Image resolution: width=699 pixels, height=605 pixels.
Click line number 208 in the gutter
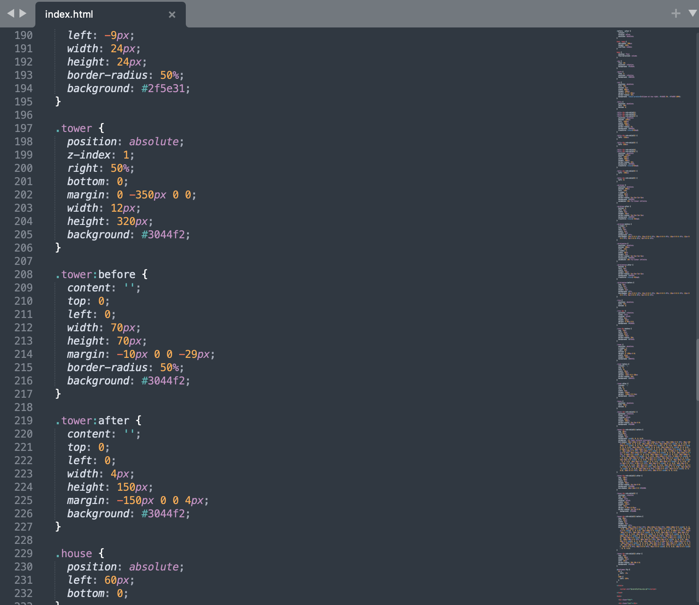point(23,275)
